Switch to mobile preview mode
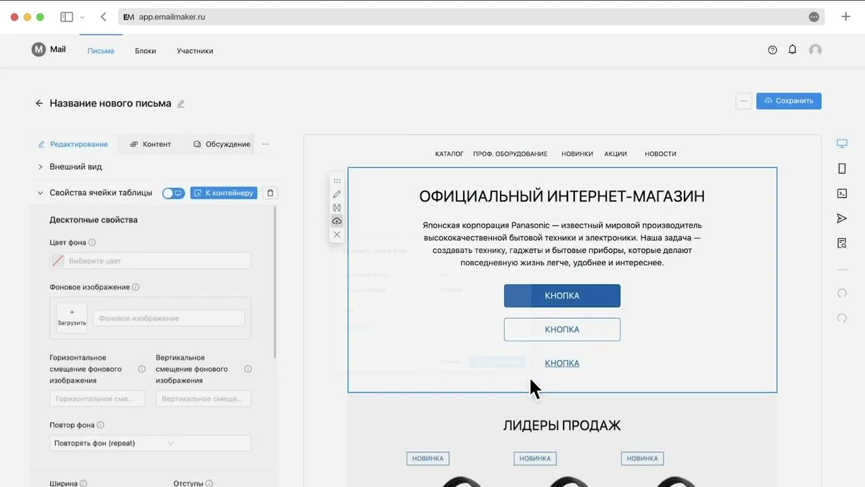Image resolution: width=865 pixels, height=487 pixels. pos(841,168)
